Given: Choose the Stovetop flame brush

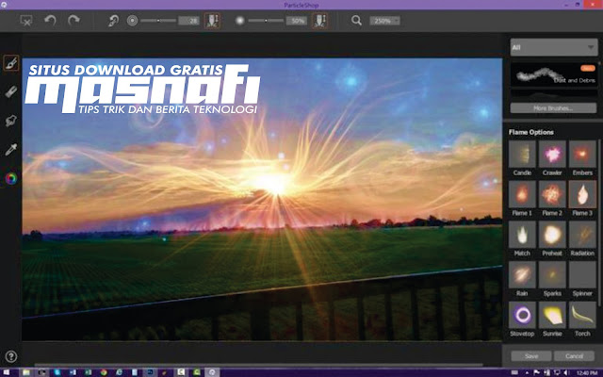Looking at the screenshot, I should pos(522,320).
